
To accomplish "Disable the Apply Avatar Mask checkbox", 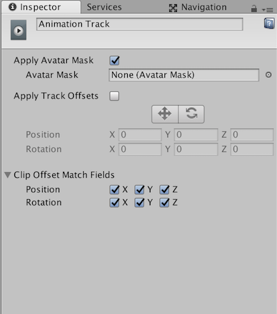I will [x=115, y=61].
